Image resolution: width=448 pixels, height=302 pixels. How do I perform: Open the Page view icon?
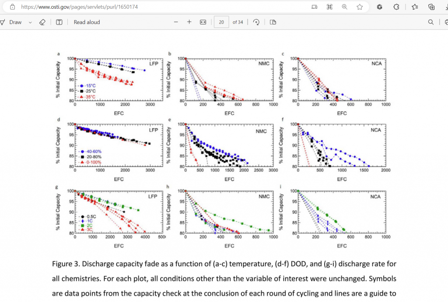click(273, 22)
